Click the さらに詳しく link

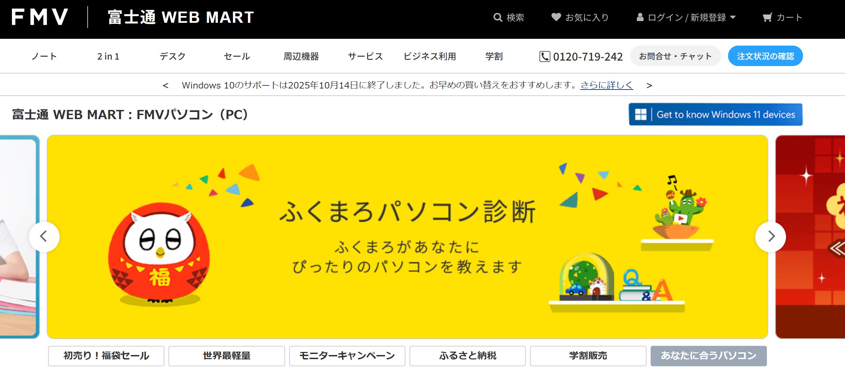[607, 85]
